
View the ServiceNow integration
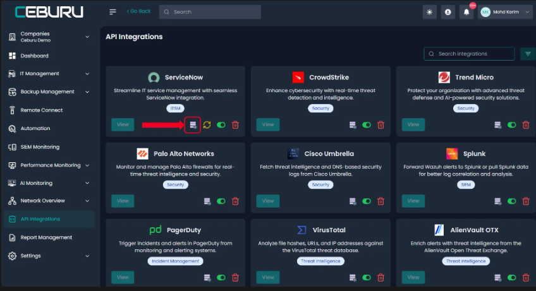coord(123,124)
